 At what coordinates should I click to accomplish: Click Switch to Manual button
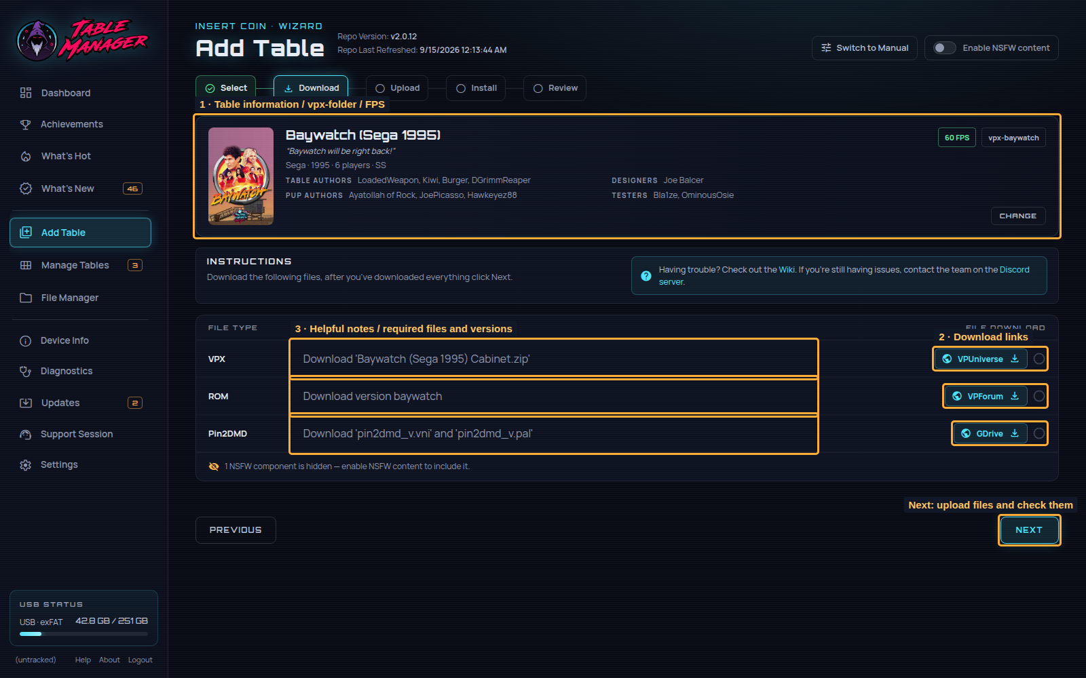coord(865,48)
